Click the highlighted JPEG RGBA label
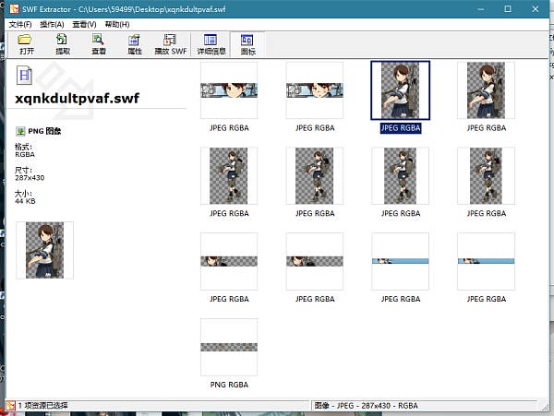Viewport: 554px width, 416px height. pos(401,128)
